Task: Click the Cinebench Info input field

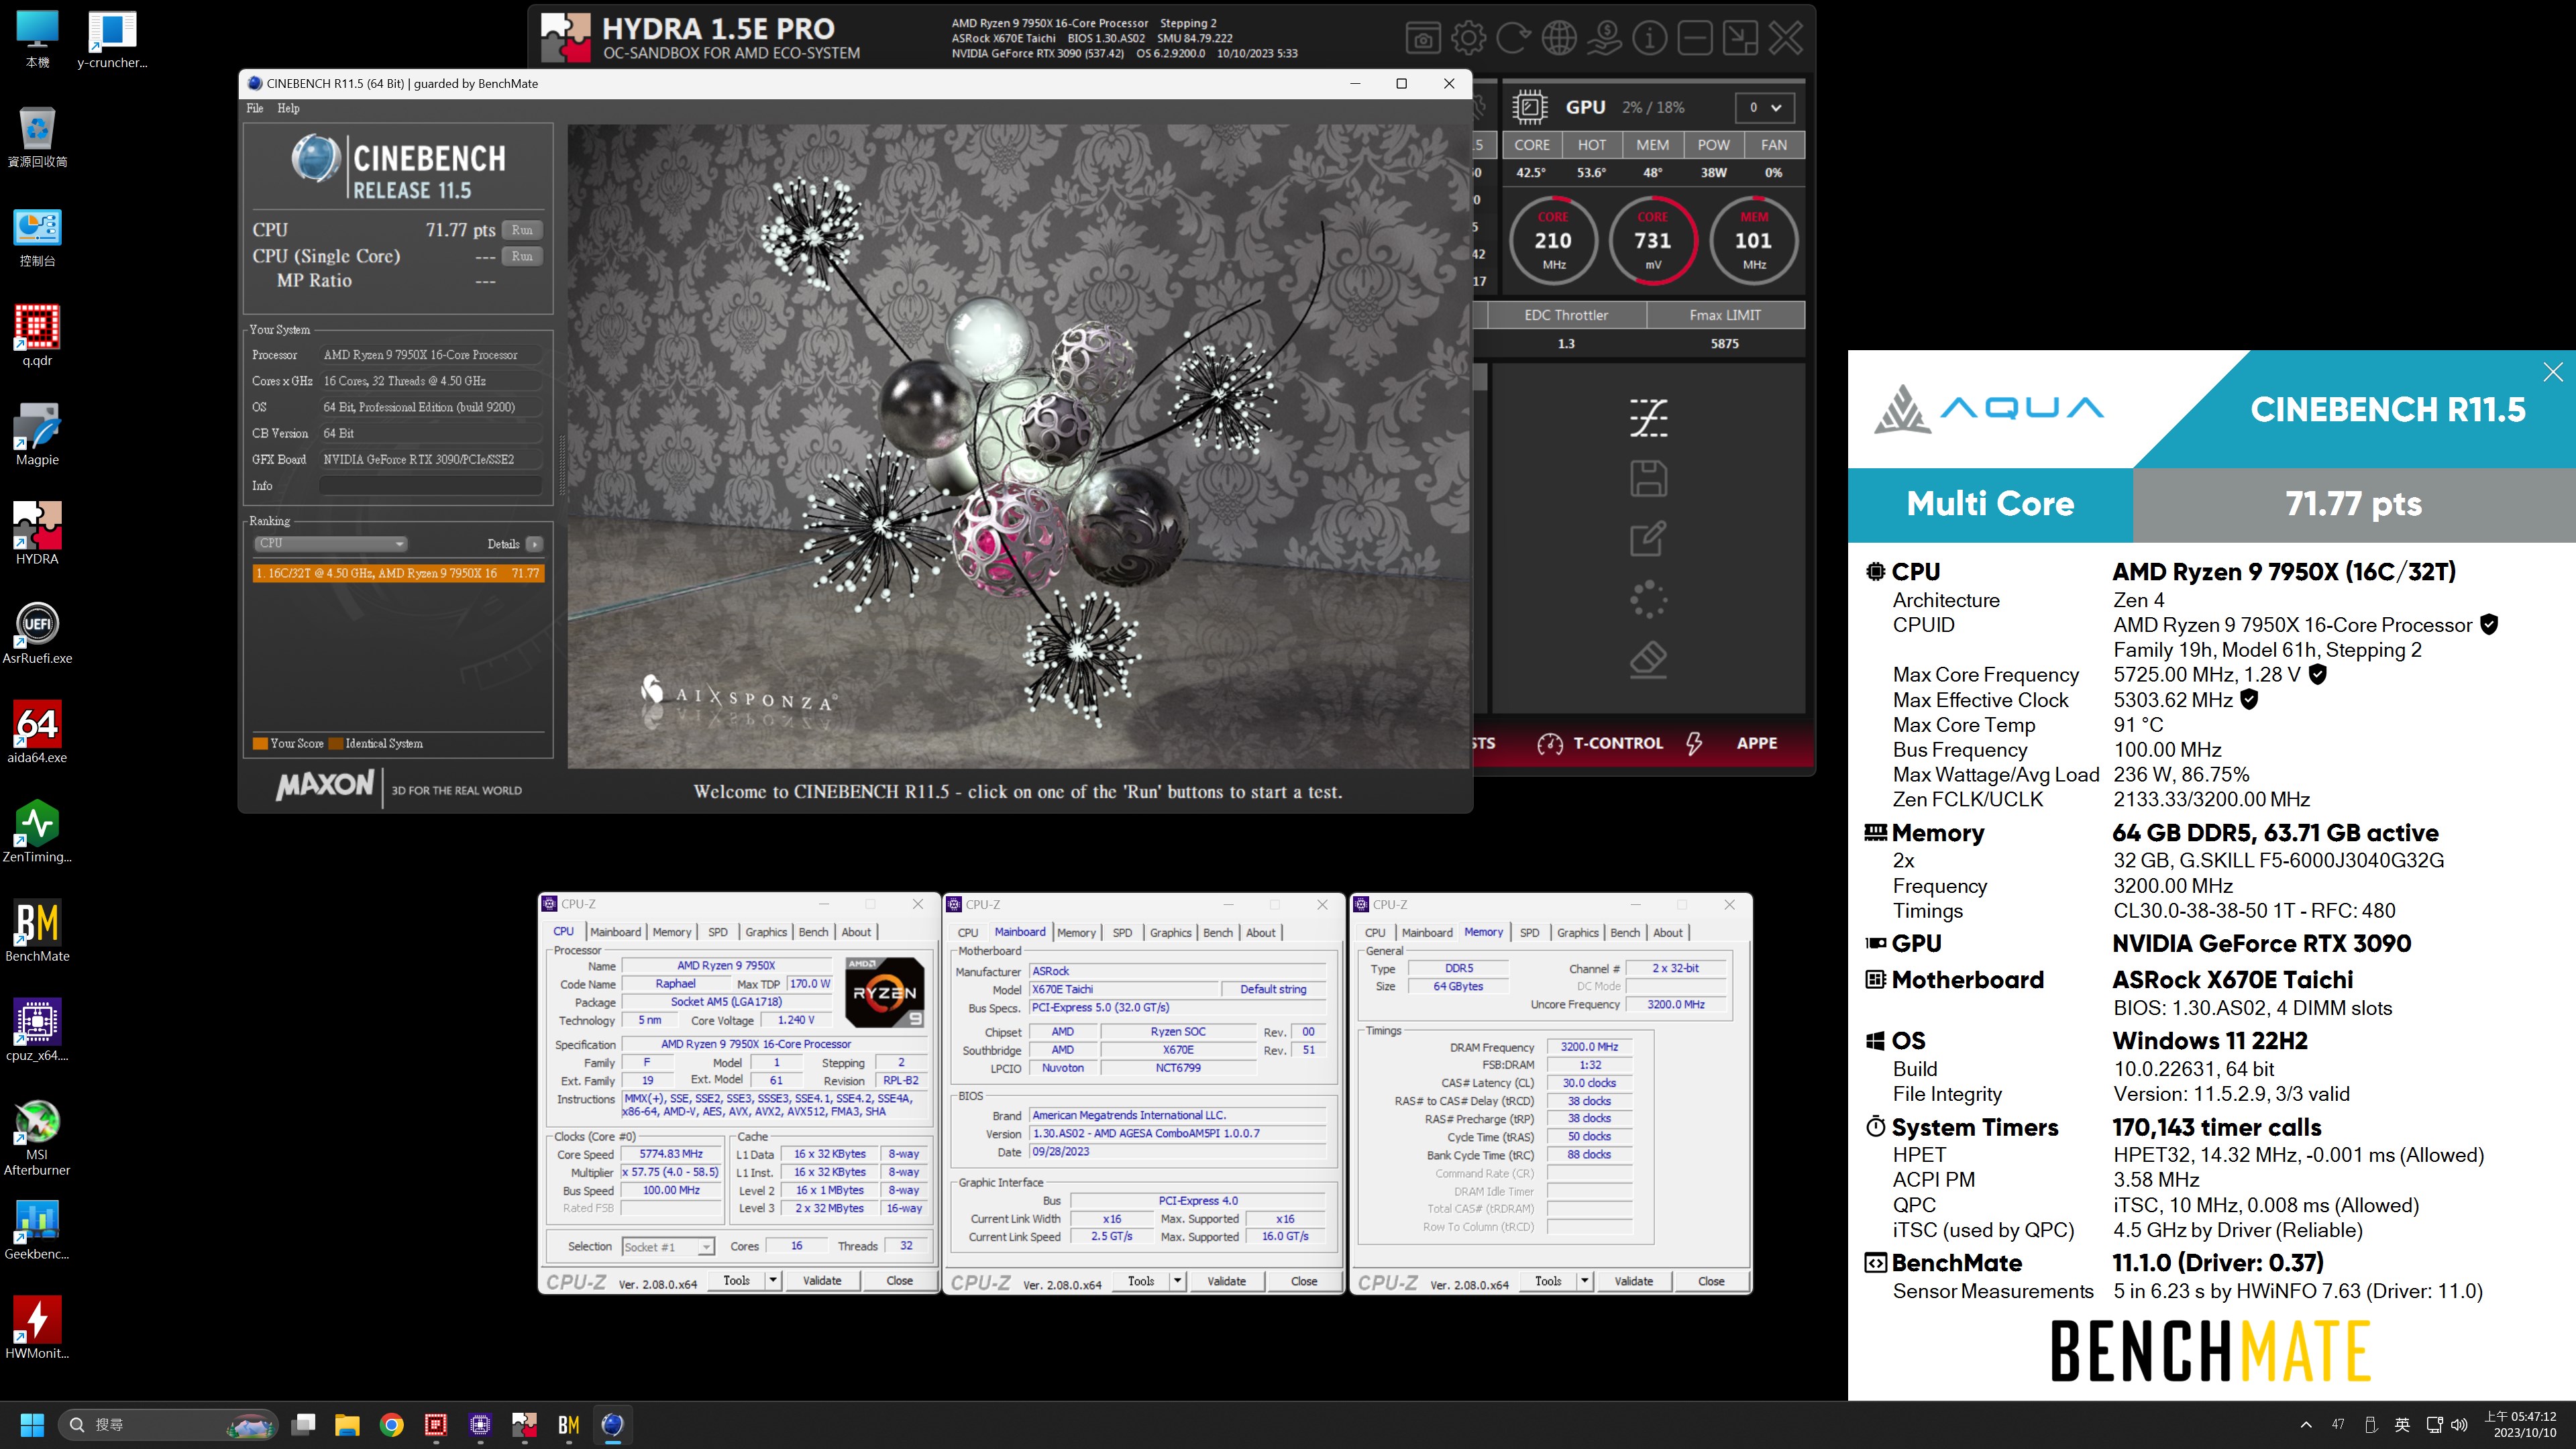Action: (431, 485)
